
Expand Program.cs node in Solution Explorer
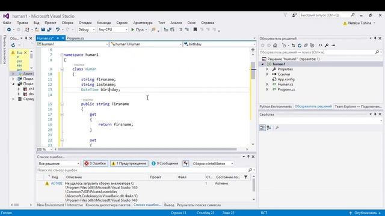pyautogui.click(x=267, y=89)
